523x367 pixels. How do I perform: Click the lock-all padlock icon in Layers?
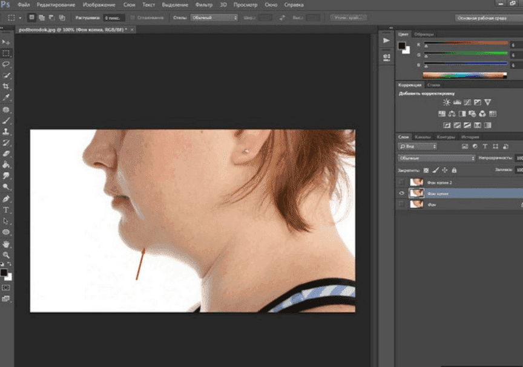click(x=454, y=170)
